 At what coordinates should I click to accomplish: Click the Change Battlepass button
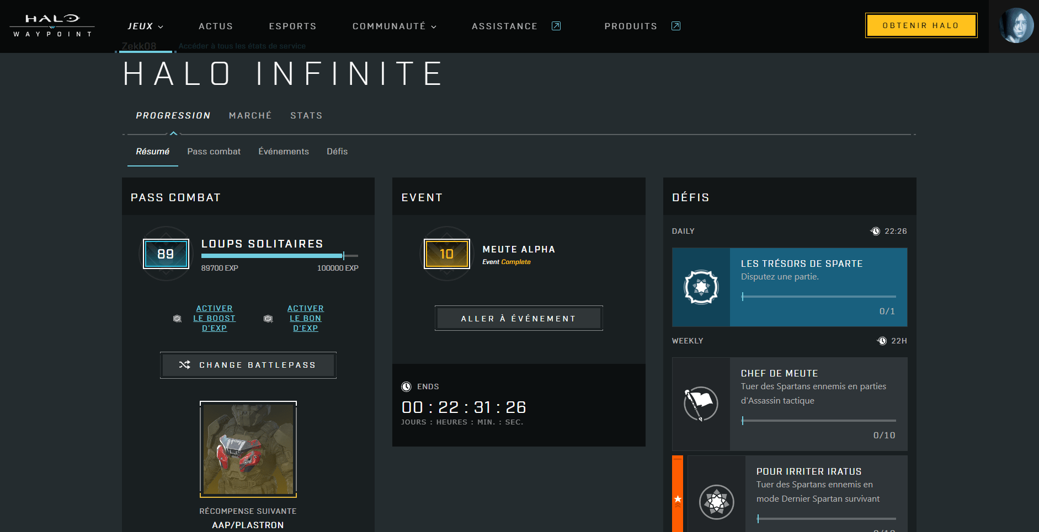(x=248, y=365)
